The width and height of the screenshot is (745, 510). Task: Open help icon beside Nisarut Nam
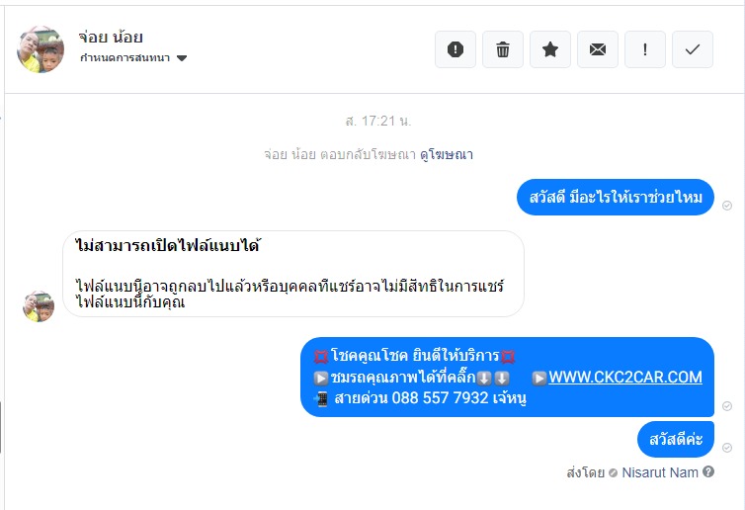coord(708,471)
